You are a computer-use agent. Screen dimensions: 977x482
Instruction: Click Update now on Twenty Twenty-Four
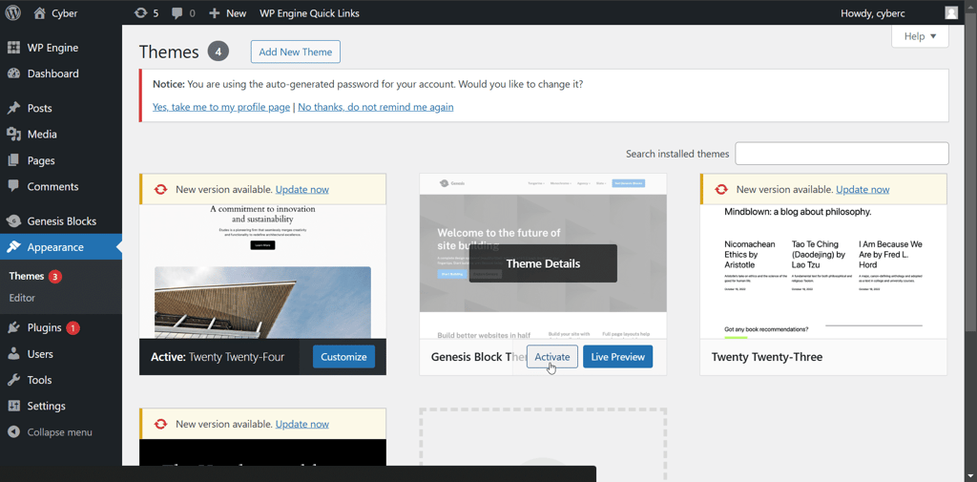[x=302, y=190]
